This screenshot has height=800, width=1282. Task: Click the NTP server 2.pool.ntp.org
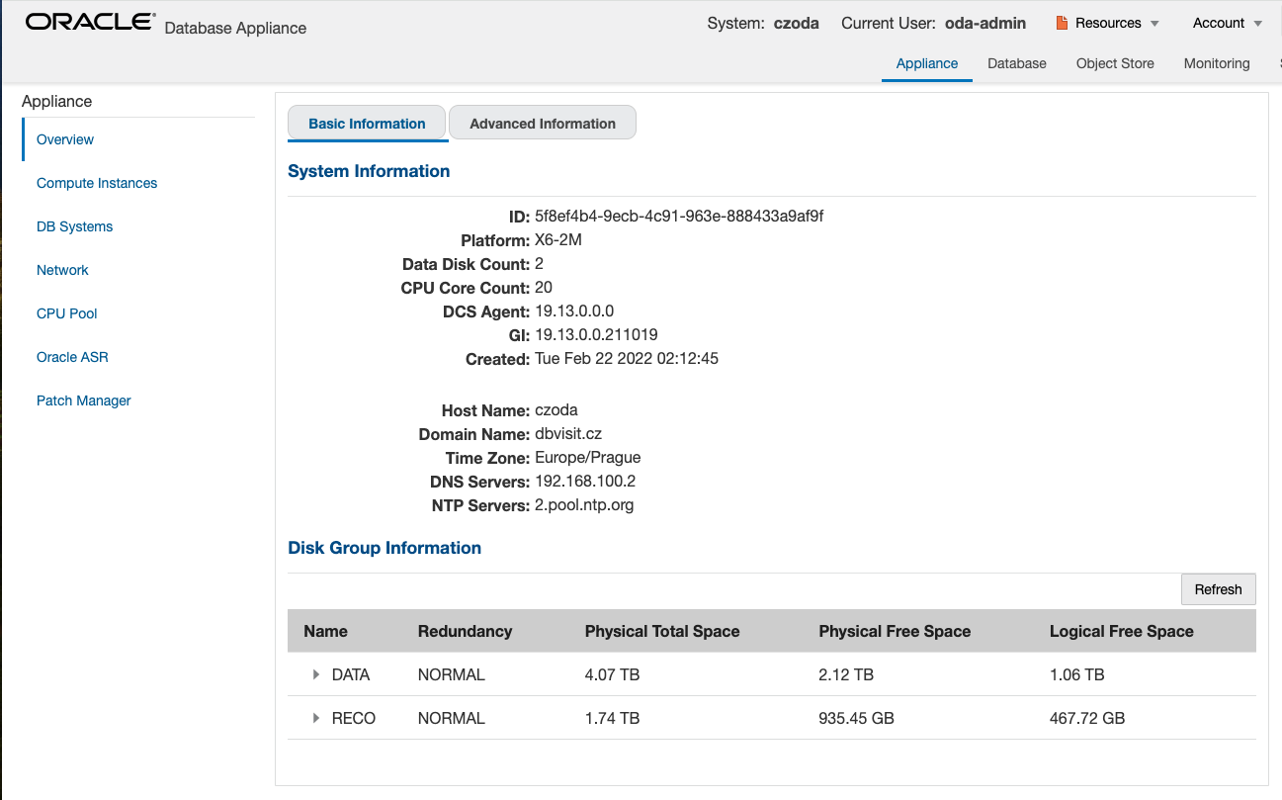point(584,504)
